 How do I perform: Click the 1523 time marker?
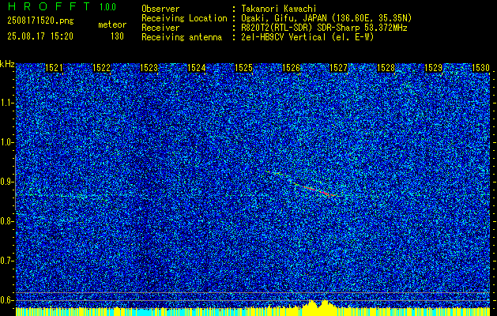[149, 68]
